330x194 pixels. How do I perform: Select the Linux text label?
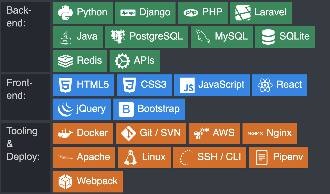click(x=154, y=157)
